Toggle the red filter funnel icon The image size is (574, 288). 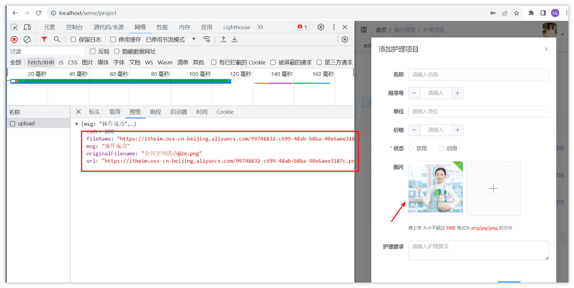44,39
